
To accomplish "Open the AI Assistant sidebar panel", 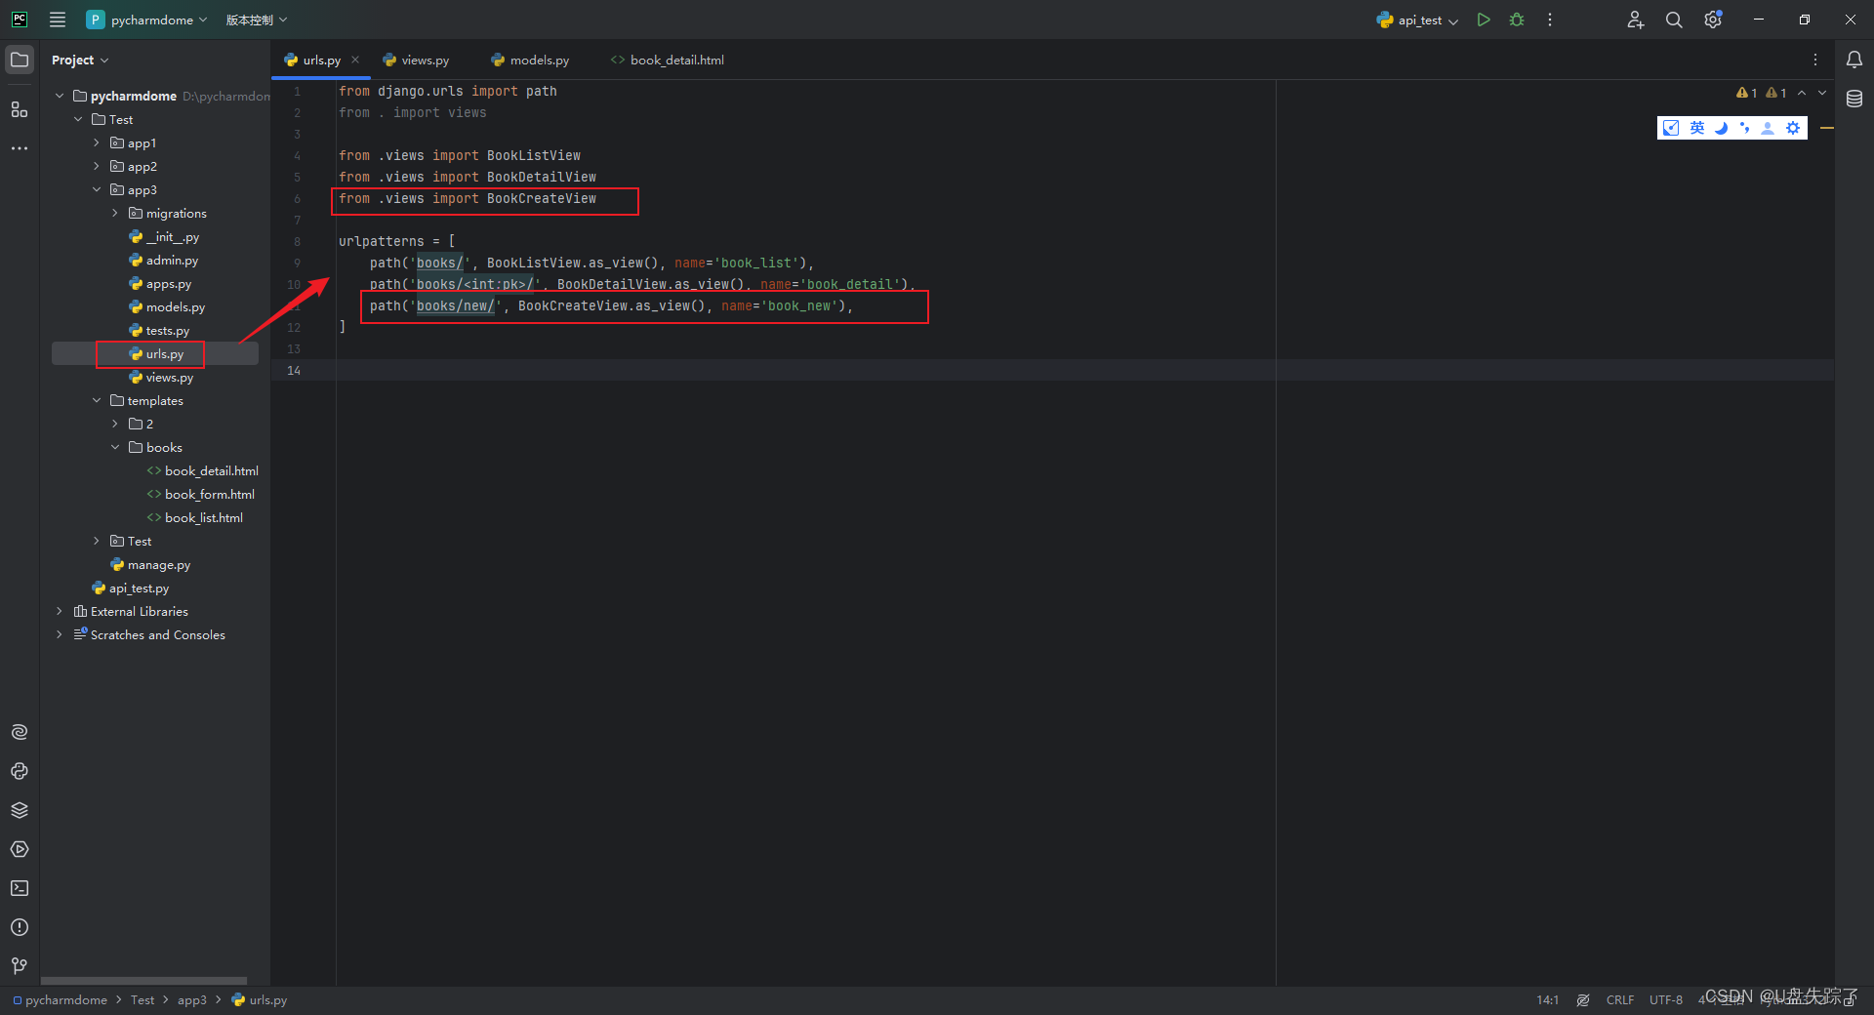I will pos(19,732).
